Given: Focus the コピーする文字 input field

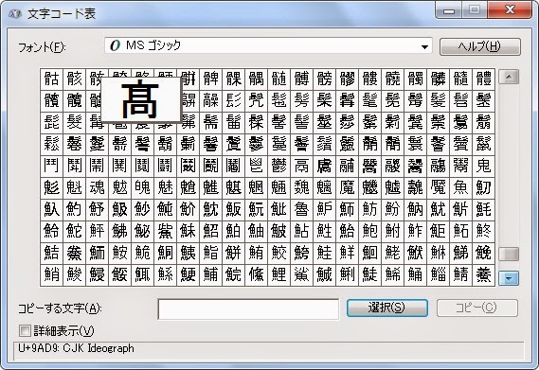Looking at the screenshot, I should 248,308.
